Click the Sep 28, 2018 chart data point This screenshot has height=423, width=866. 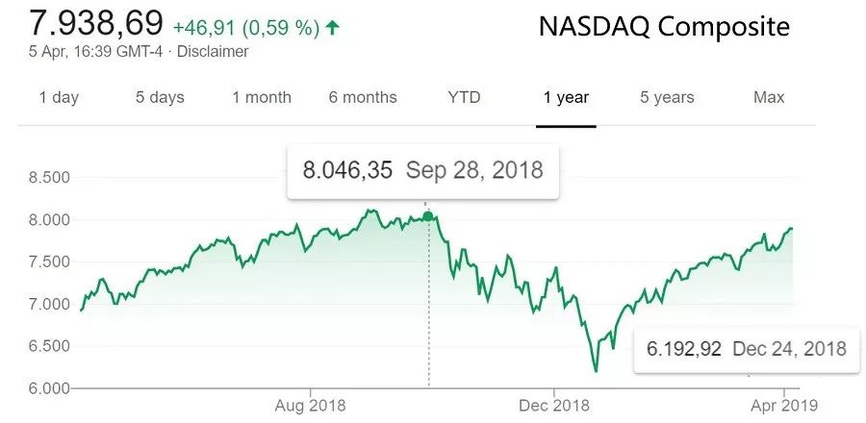pos(428,216)
